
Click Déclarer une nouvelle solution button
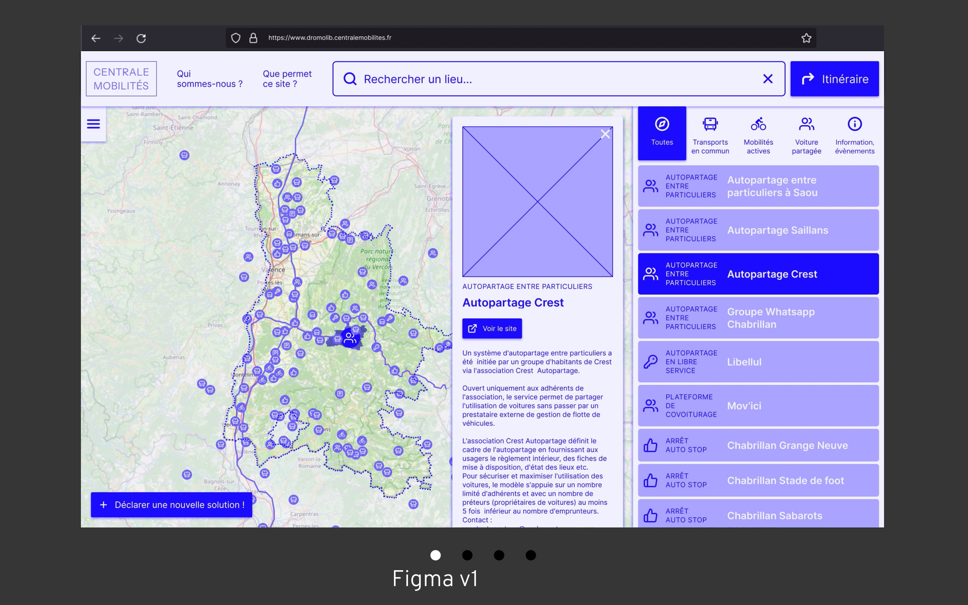(171, 504)
